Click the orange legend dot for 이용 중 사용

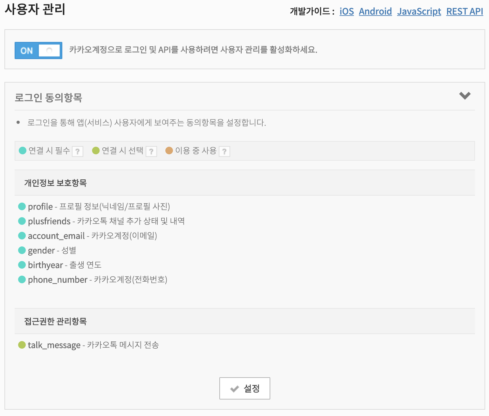point(169,151)
